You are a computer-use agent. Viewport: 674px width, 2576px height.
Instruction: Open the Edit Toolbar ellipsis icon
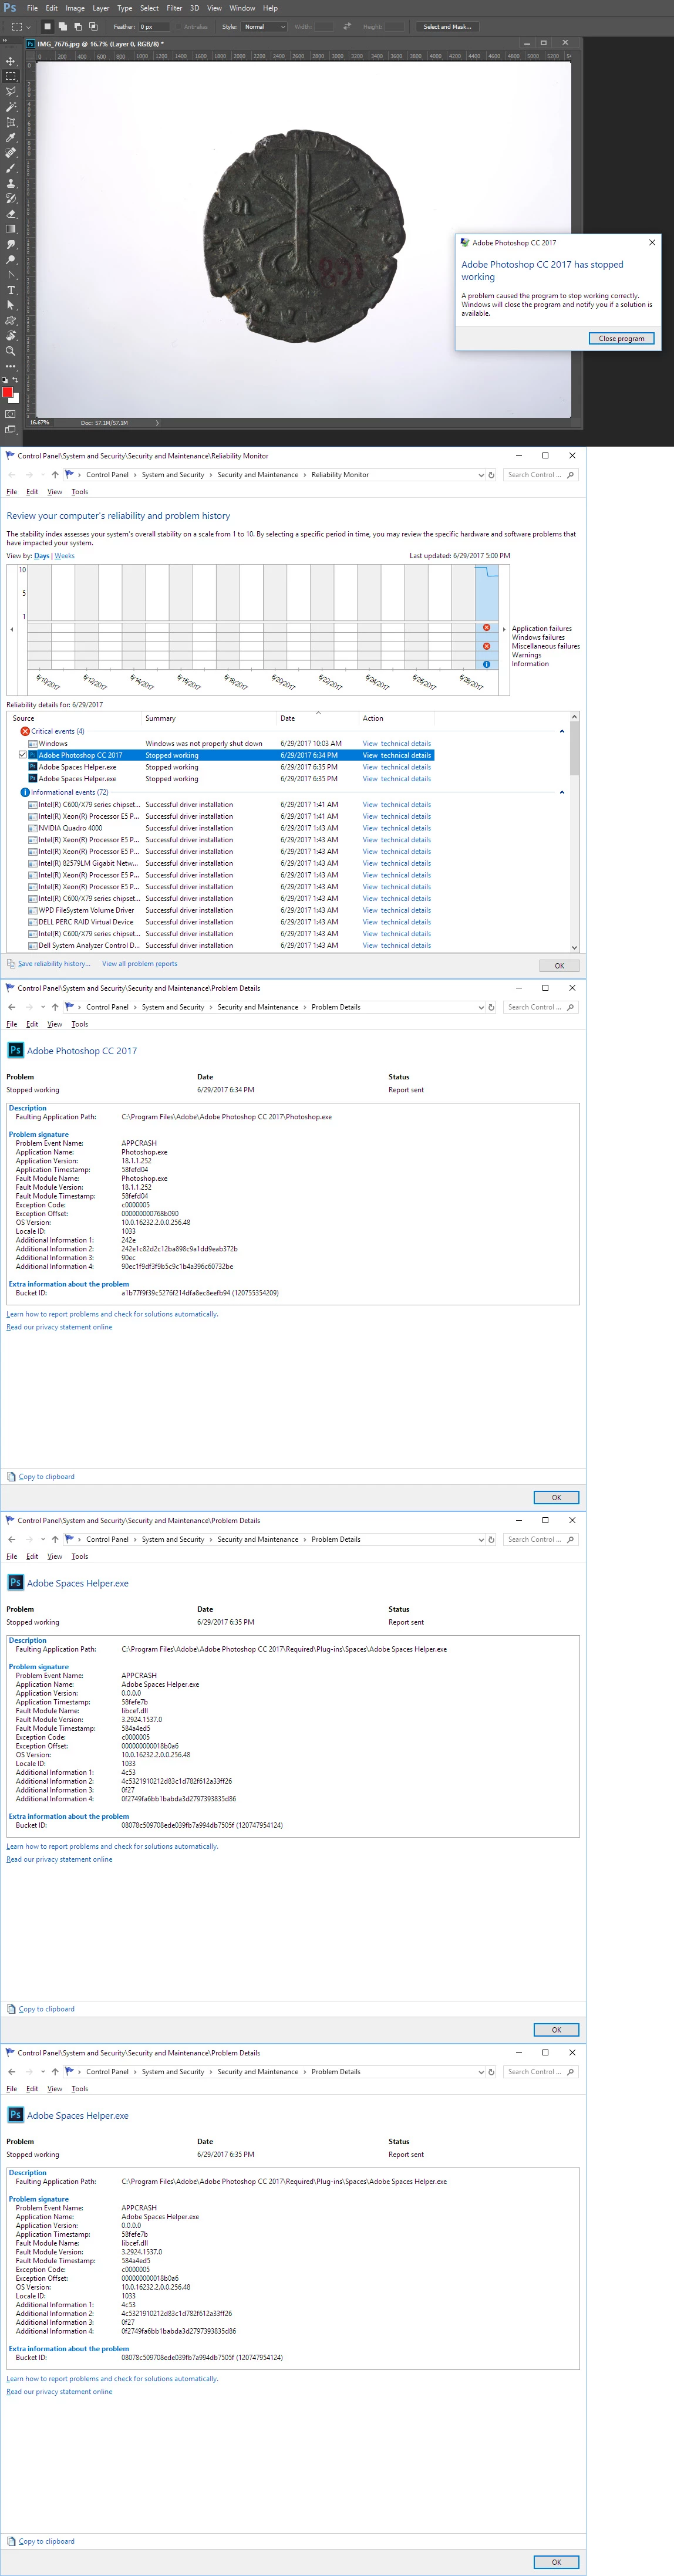coord(11,366)
